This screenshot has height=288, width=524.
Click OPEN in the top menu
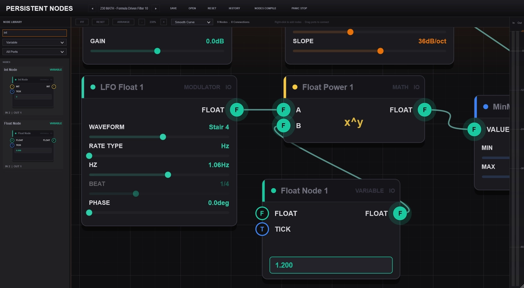point(192,8)
